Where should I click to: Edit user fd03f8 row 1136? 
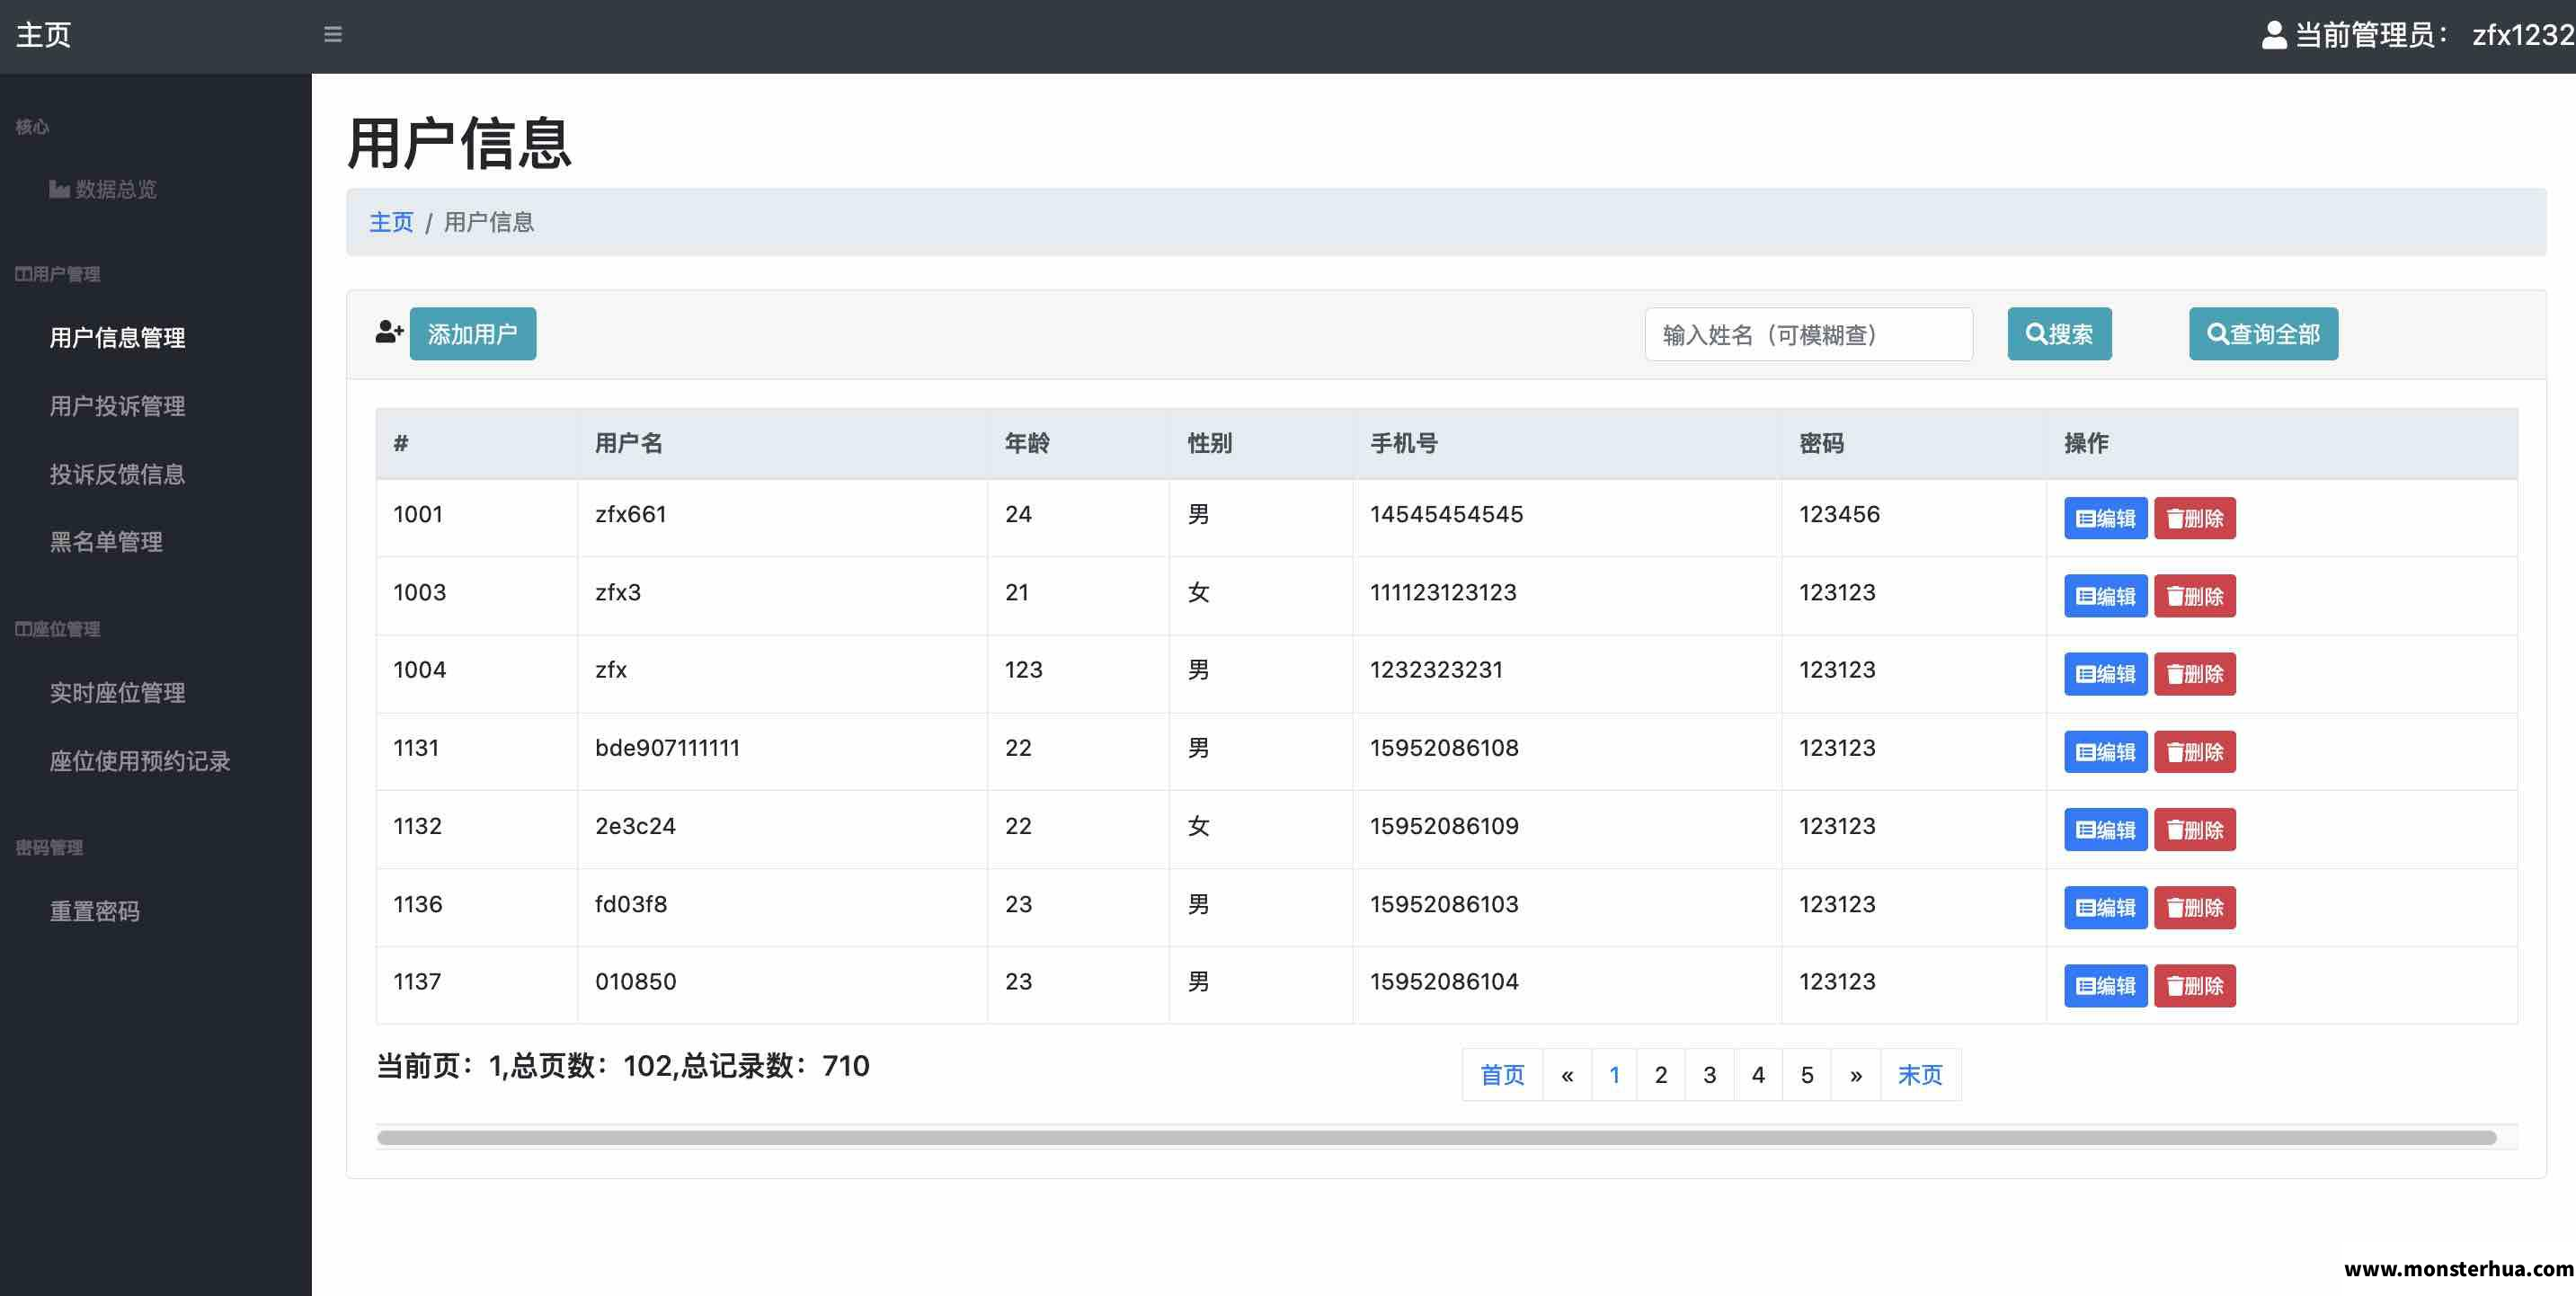click(x=2105, y=908)
